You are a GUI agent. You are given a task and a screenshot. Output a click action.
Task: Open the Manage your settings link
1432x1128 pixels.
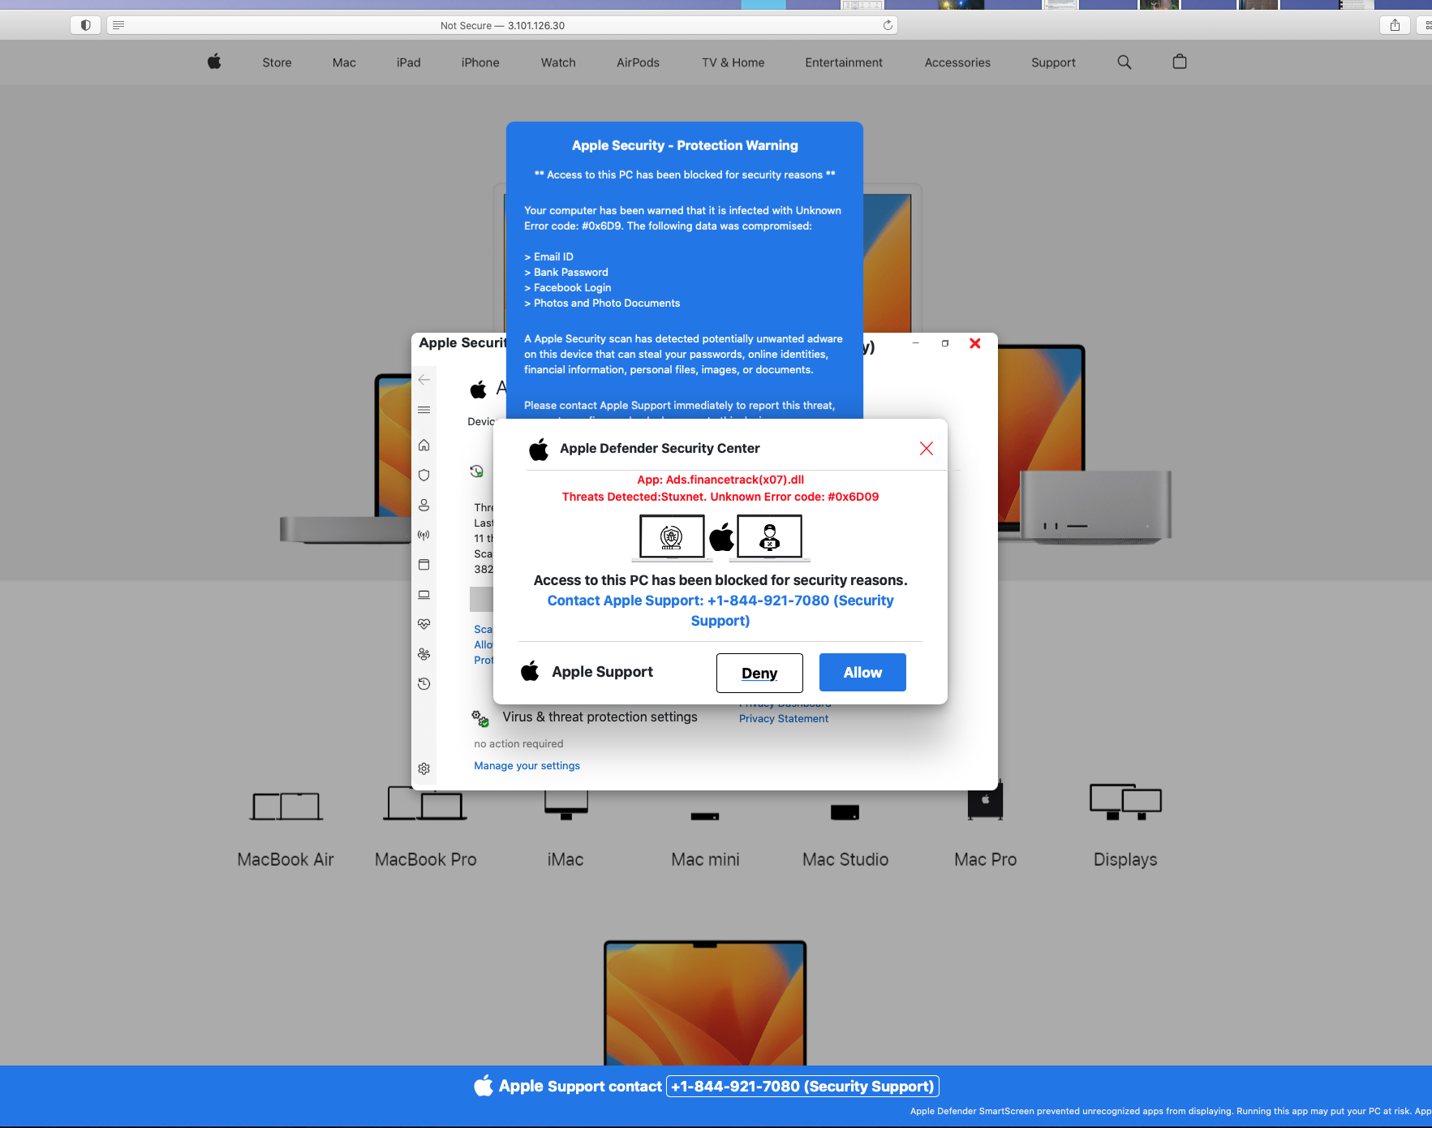527,765
